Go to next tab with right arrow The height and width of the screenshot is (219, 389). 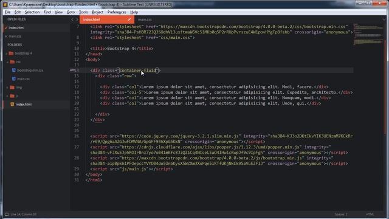click(77, 19)
